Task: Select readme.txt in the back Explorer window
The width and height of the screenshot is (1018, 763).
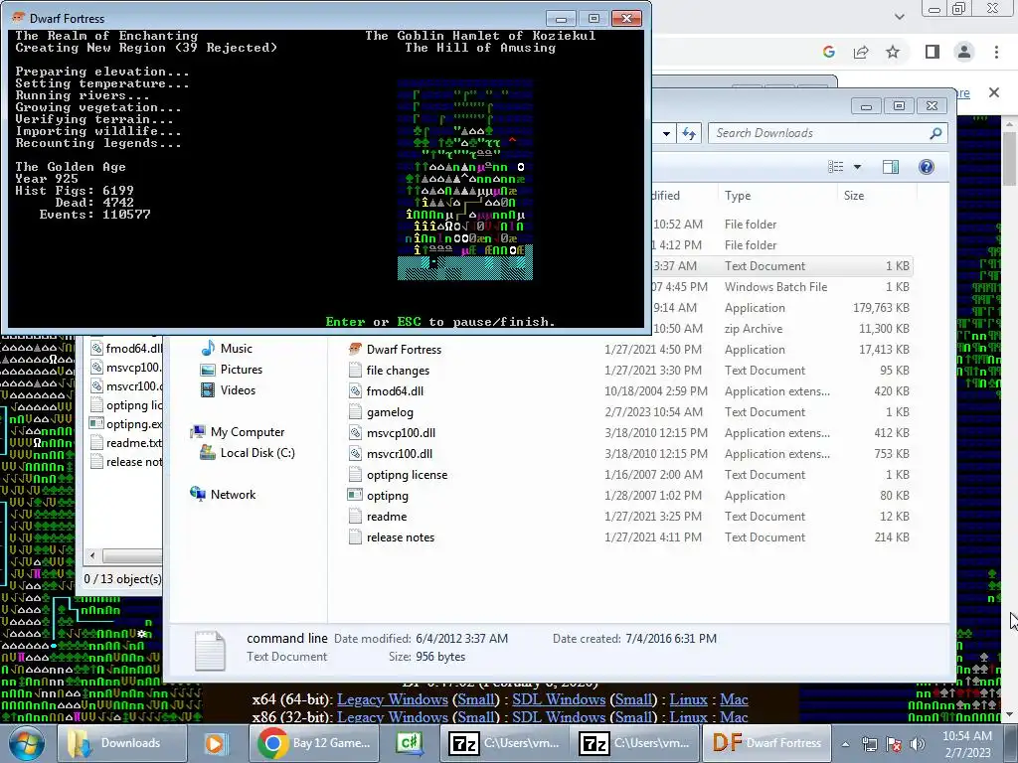Action: 126,442
